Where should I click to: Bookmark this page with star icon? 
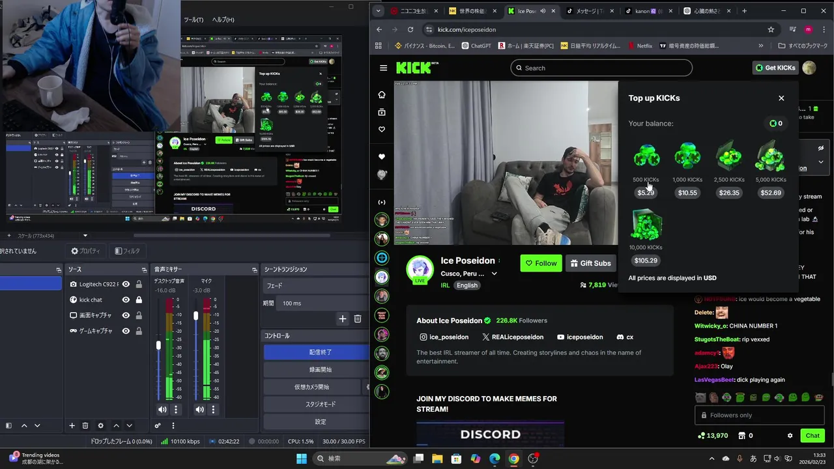[x=771, y=29]
